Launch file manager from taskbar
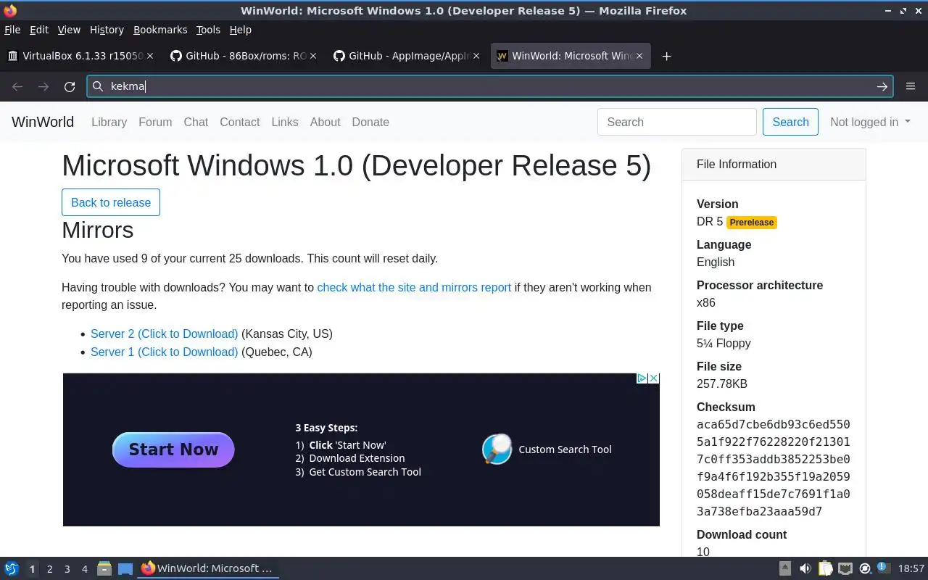This screenshot has width=928, height=580. (x=104, y=568)
